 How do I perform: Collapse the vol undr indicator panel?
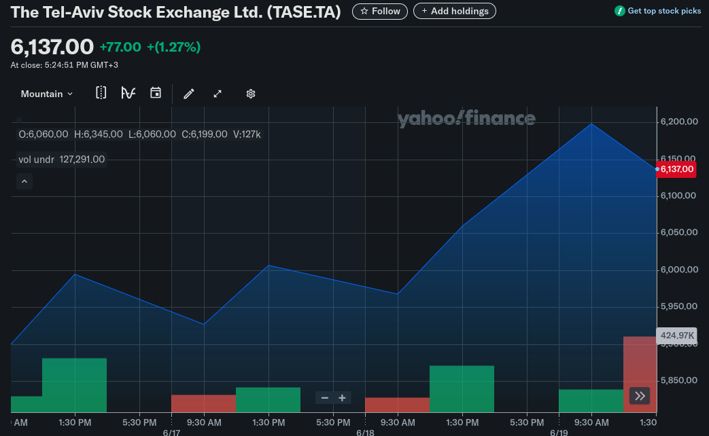[x=24, y=181]
